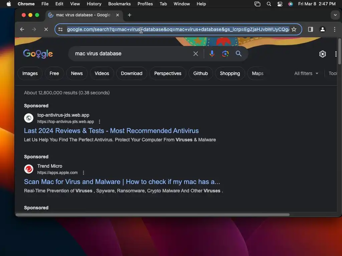Open the History menu
342x256 pixels.
pyautogui.click(x=94, y=4)
